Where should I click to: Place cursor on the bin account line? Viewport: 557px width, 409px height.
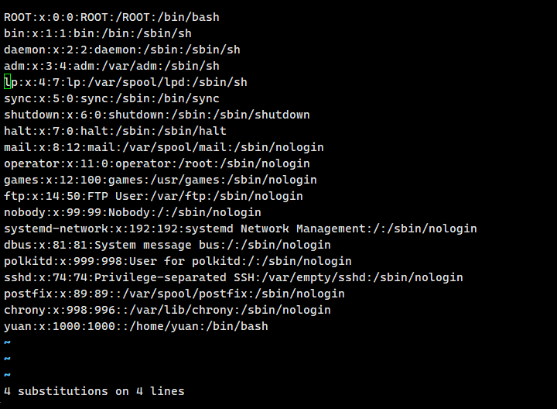[x=97, y=33]
